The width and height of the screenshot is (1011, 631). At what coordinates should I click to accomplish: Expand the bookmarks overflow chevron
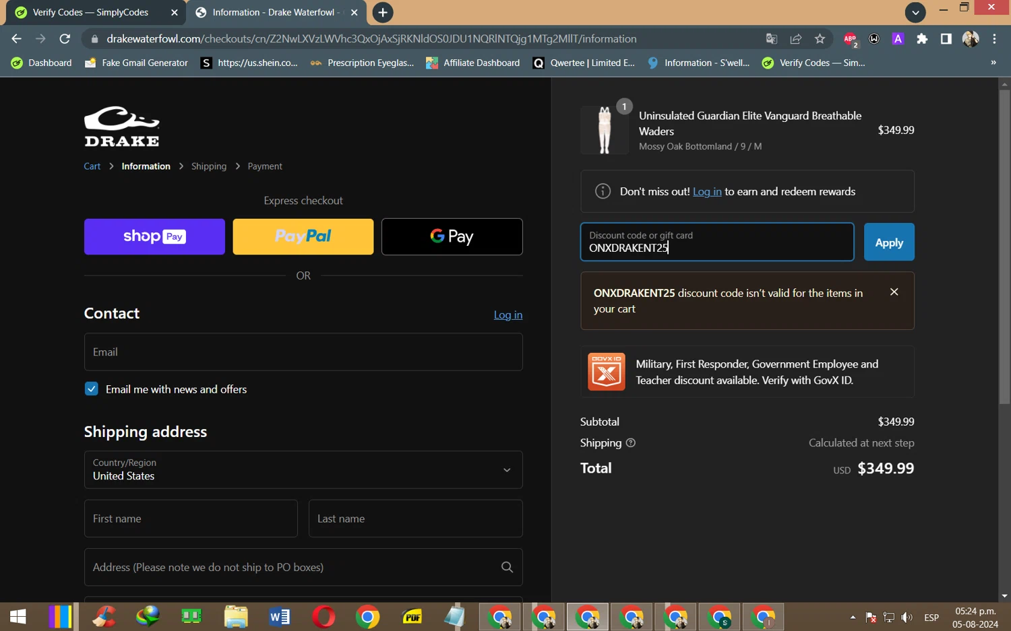tap(993, 63)
